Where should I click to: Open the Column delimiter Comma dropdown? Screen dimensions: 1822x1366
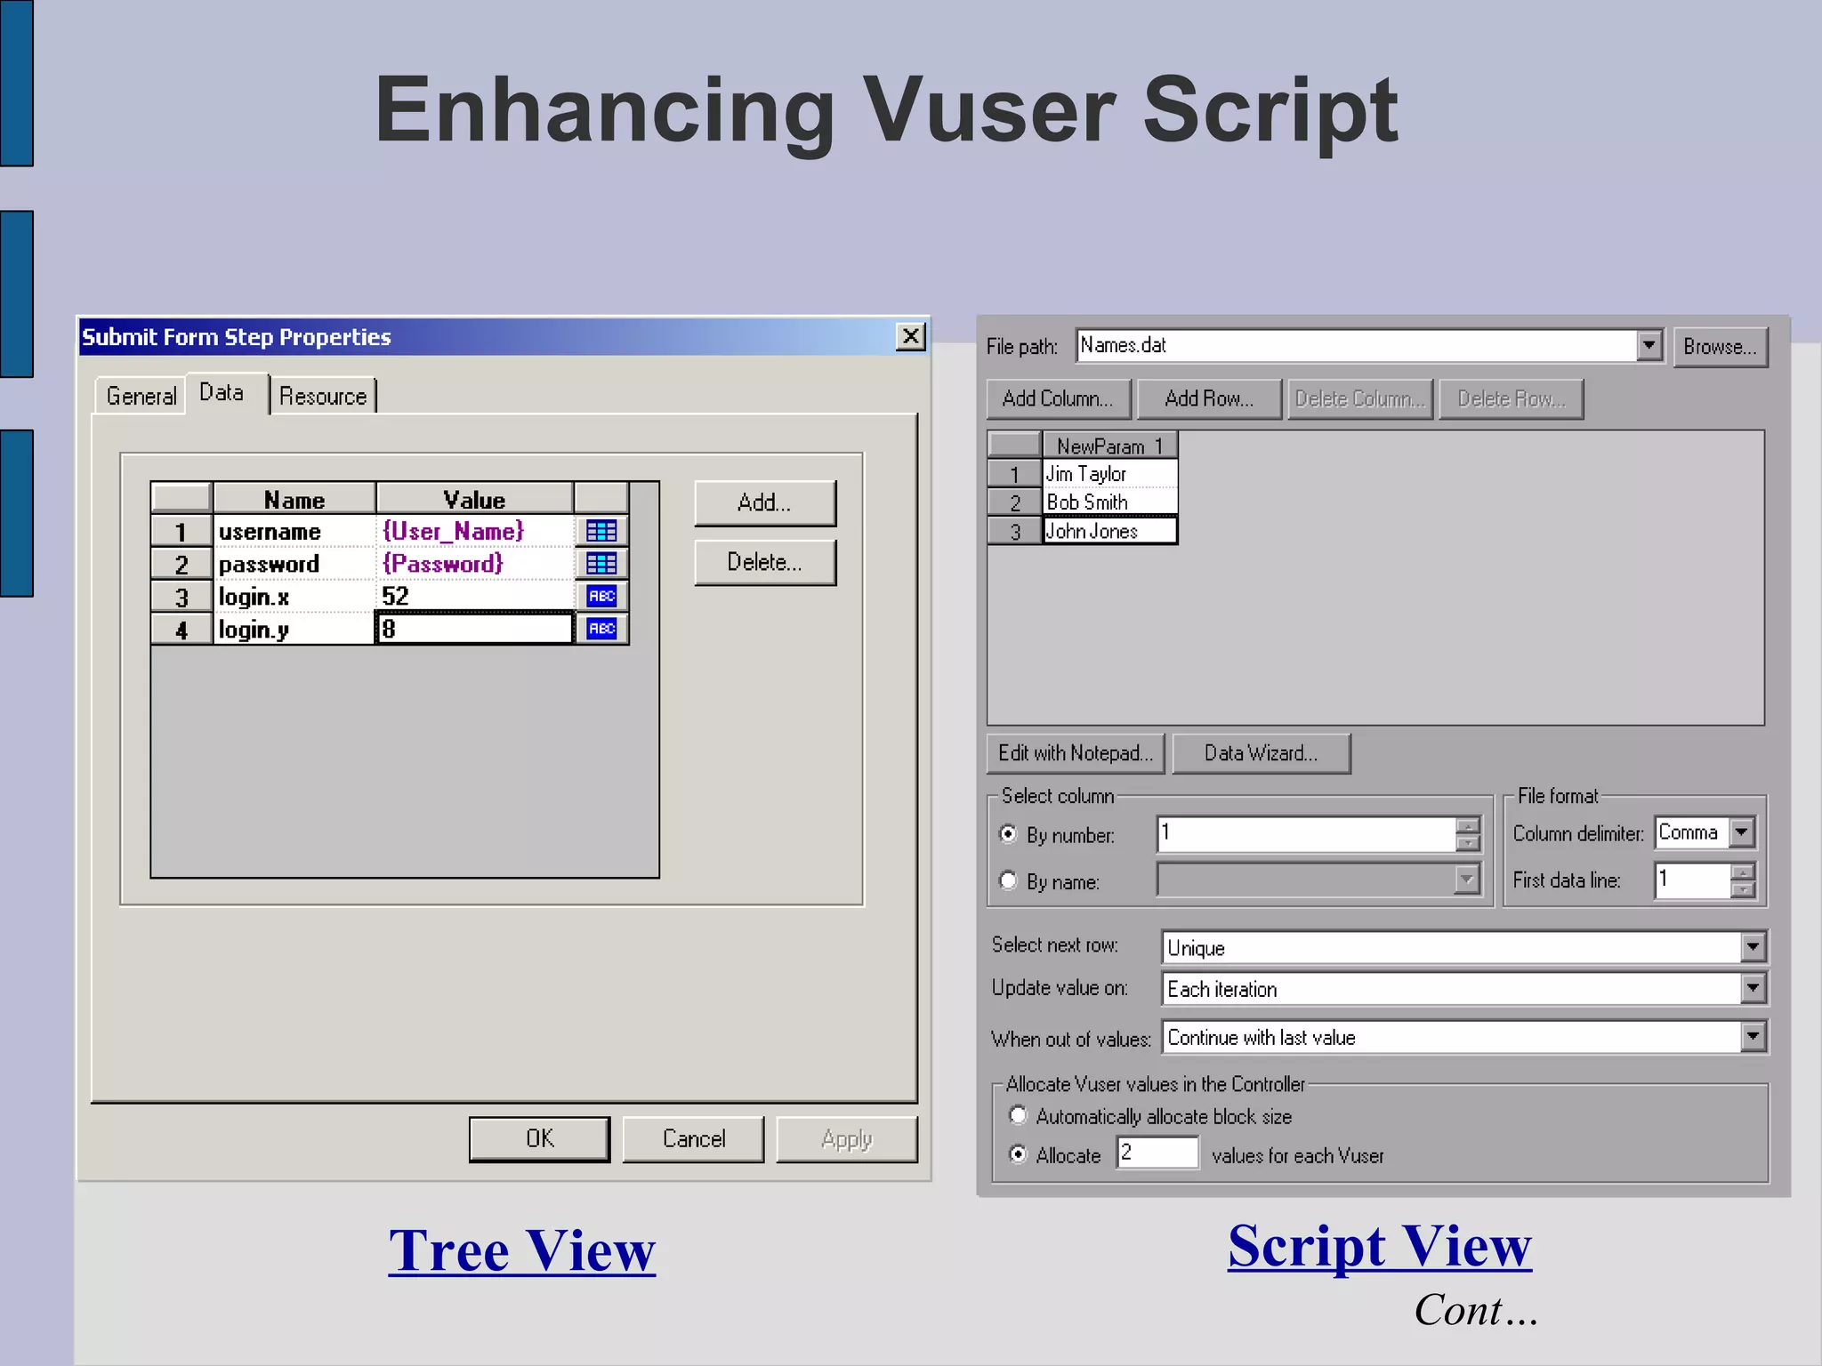point(1741,832)
